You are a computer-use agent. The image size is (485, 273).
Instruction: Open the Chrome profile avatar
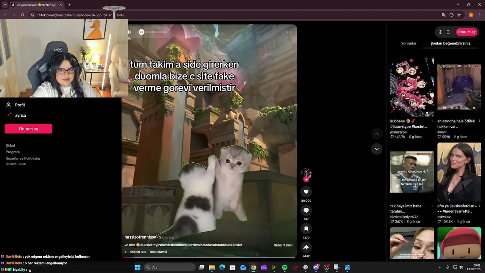[471, 15]
